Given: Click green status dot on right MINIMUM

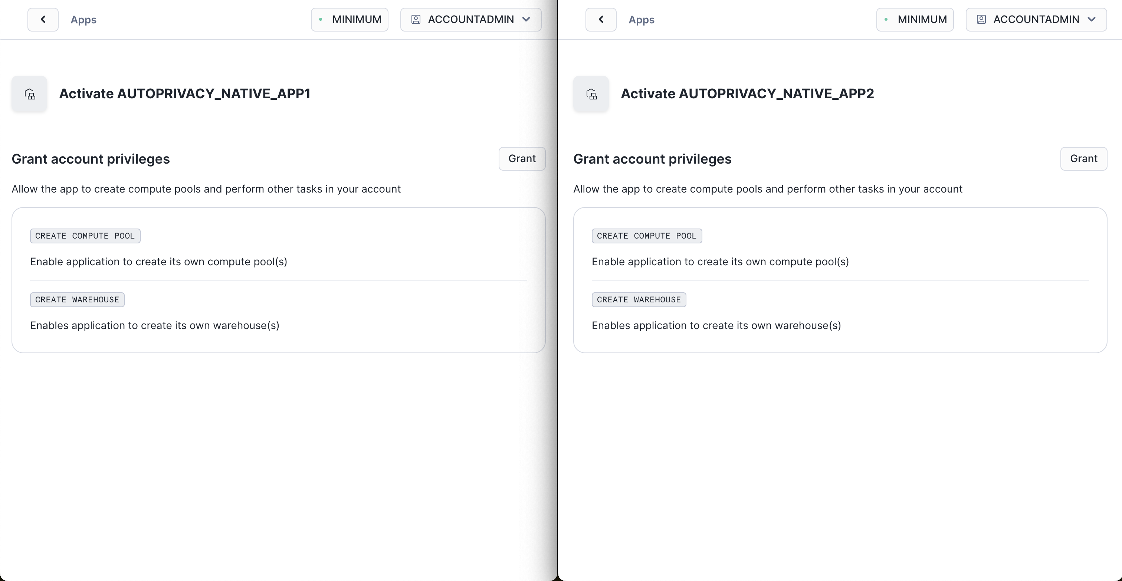Looking at the screenshot, I should pos(886,20).
